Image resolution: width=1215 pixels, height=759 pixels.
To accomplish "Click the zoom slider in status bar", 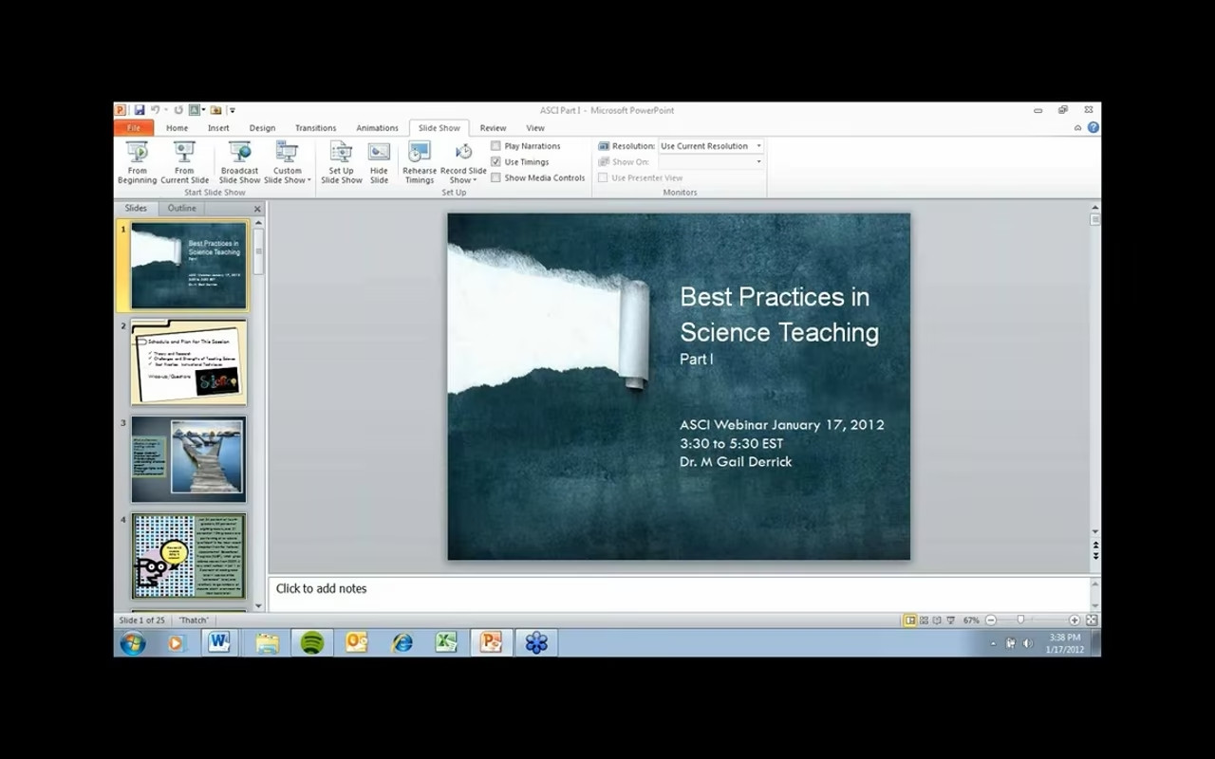I will coord(1021,620).
